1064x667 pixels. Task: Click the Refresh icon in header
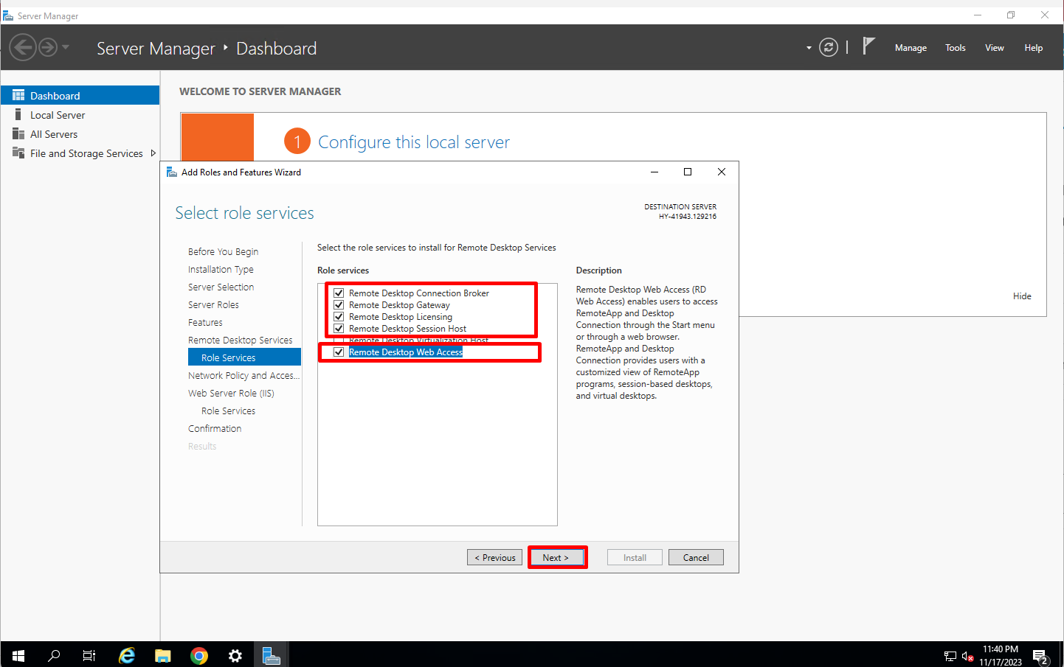point(829,48)
